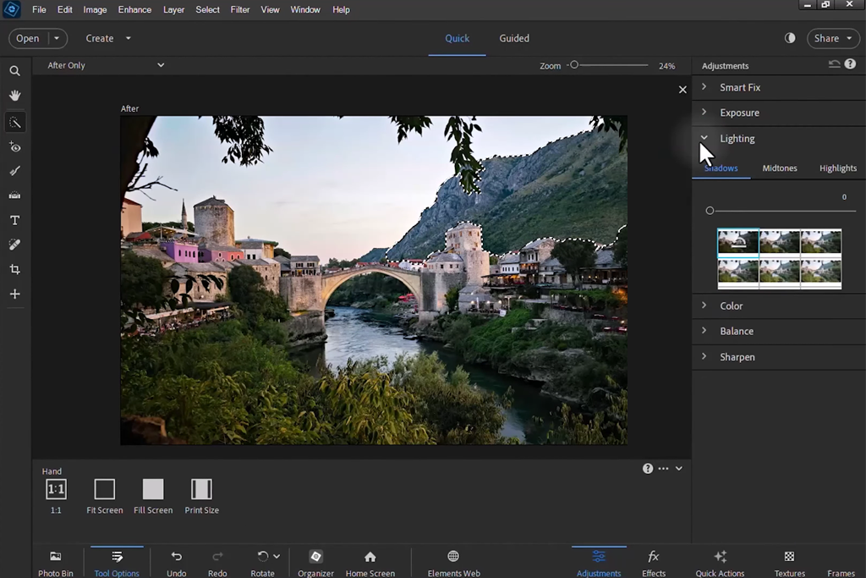Open the Layer menu
The width and height of the screenshot is (866, 578).
(x=173, y=9)
